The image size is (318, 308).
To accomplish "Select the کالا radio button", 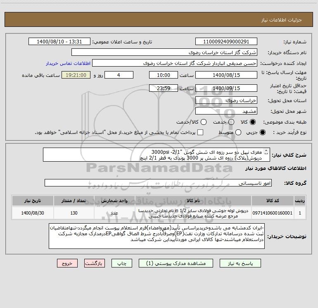I will [x=253, y=122].
